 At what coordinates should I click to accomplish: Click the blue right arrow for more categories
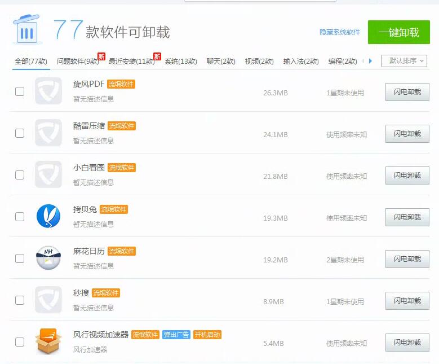[x=370, y=61]
